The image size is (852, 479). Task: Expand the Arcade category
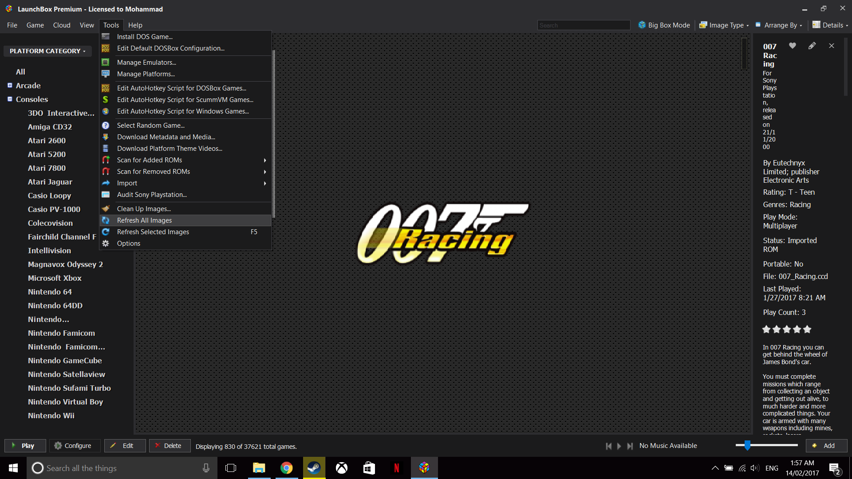pos(10,85)
